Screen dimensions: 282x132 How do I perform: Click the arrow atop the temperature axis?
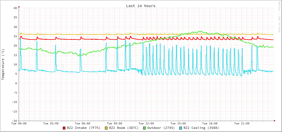click(x=19, y=6)
